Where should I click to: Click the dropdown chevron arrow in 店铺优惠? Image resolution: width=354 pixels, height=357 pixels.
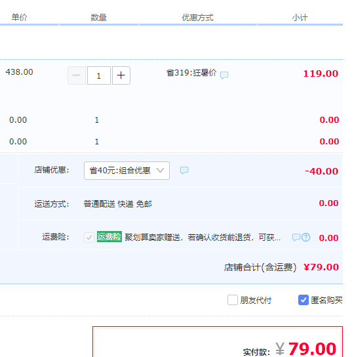[x=160, y=171]
